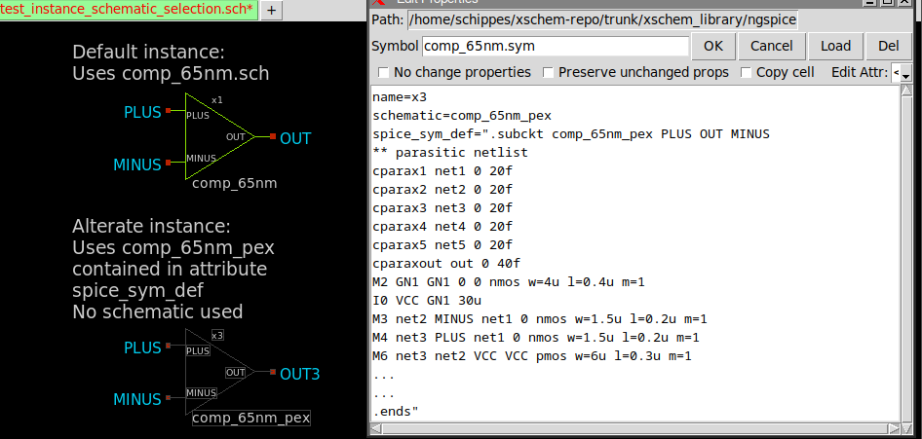Click the OUT3 pin marker of x3
The image size is (922, 439).
tap(274, 372)
